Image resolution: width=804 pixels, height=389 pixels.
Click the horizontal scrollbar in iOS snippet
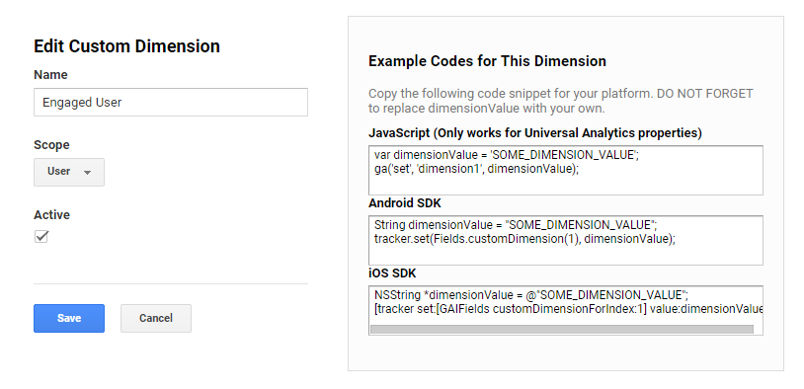(x=561, y=329)
